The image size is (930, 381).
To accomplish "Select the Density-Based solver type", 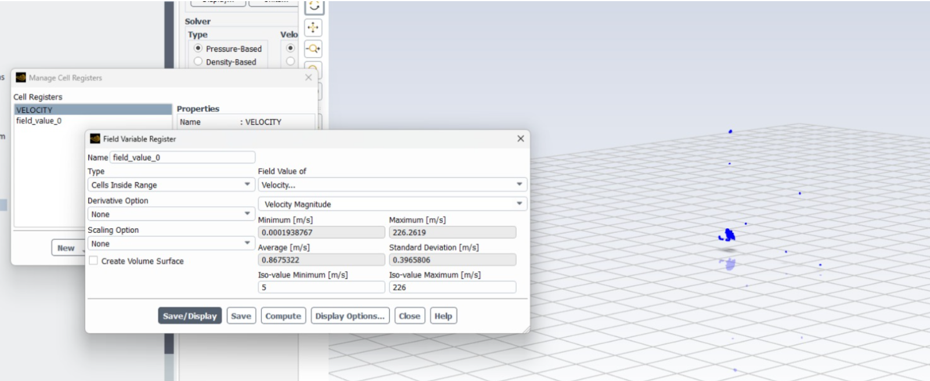I will [198, 62].
